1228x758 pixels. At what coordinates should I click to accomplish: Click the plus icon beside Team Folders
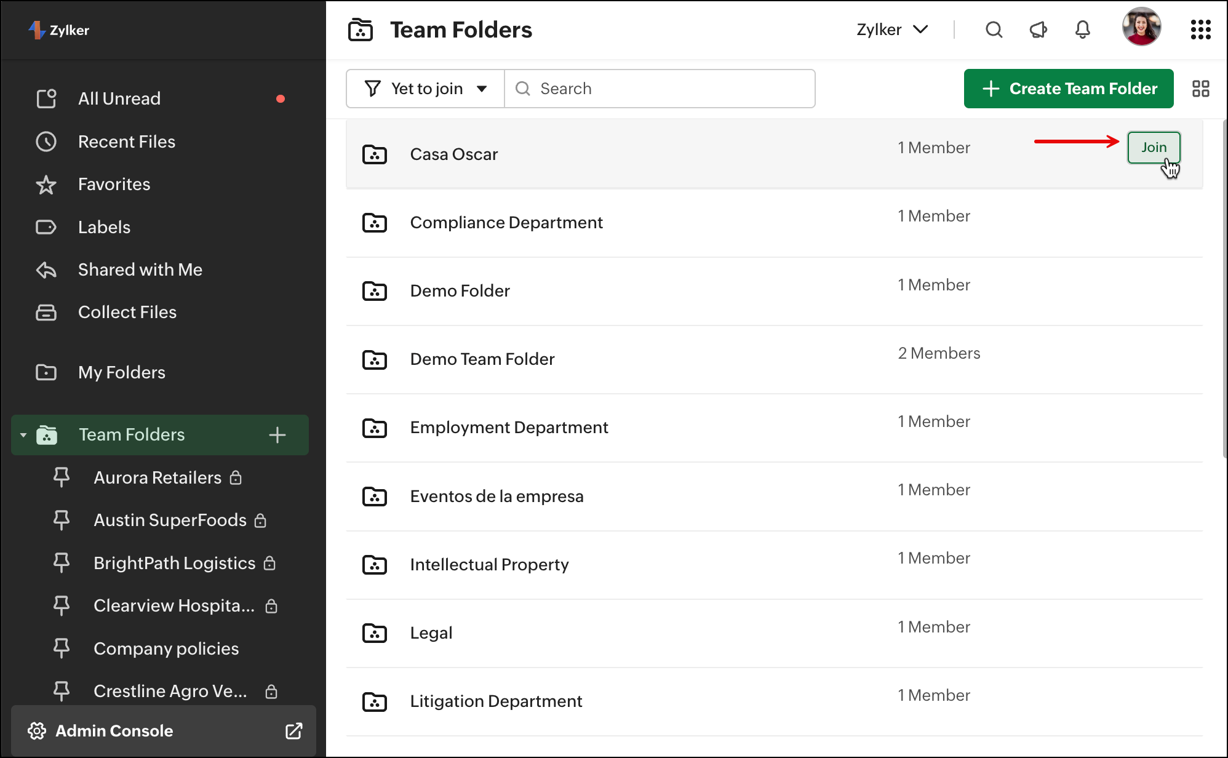pyautogui.click(x=277, y=435)
